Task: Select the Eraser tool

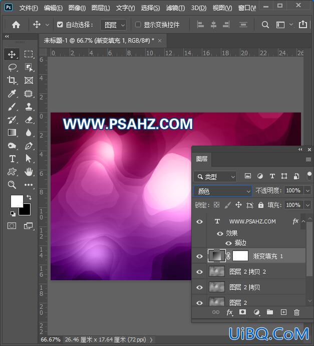Action: (29, 120)
